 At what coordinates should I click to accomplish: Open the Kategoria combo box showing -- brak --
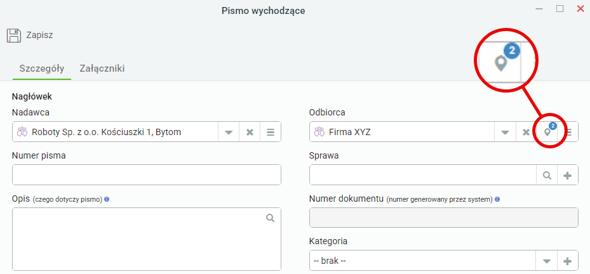[x=423, y=261]
